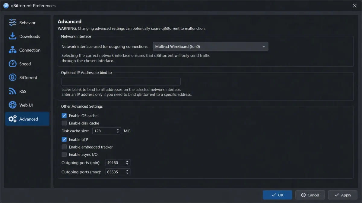Tick the Enable async I/O checkbox
362x203 pixels.
coord(64,155)
